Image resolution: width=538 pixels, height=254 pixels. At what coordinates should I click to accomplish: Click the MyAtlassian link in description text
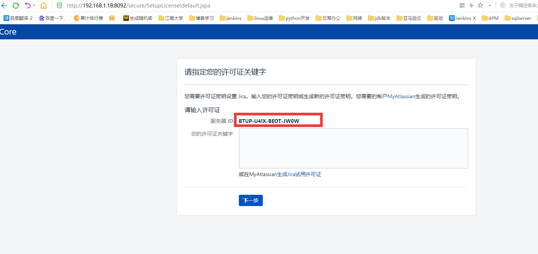pyautogui.click(x=401, y=96)
